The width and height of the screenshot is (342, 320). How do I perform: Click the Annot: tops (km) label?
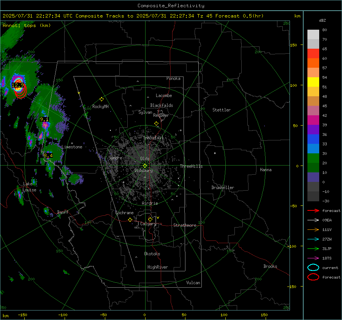(27, 25)
